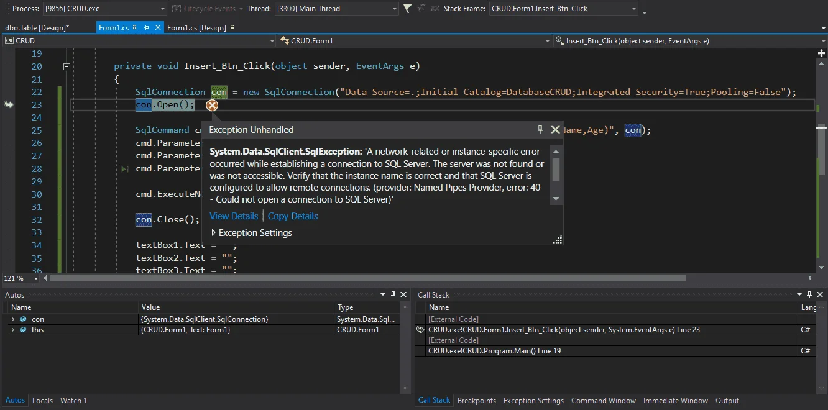
Task: Select the Autos tab
Action: (x=15, y=401)
